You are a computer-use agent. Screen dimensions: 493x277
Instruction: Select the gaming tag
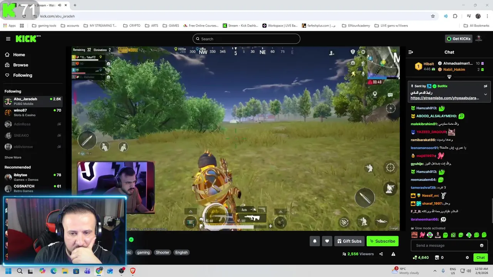pyautogui.click(x=143, y=252)
